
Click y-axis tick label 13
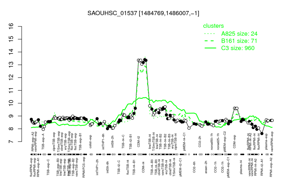[11, 65]
